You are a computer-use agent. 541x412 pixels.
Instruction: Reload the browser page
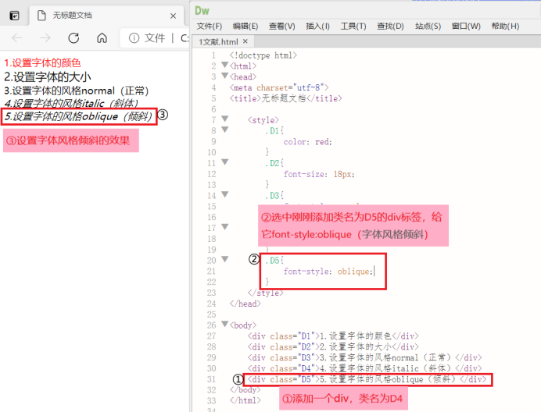pos(73,37)
